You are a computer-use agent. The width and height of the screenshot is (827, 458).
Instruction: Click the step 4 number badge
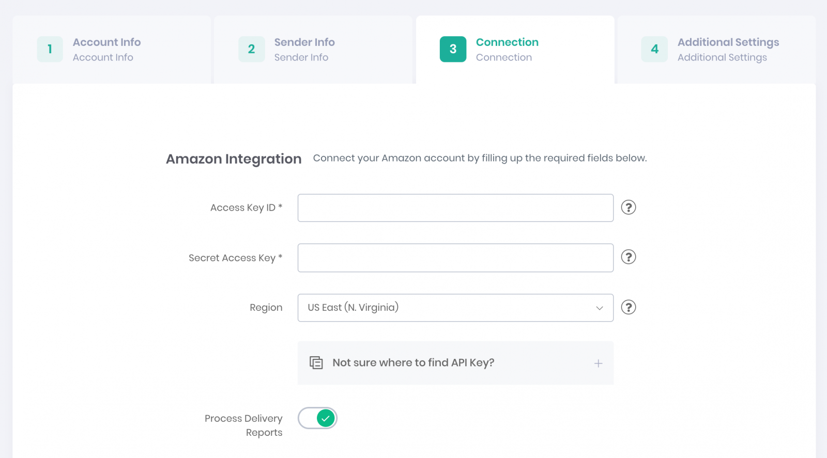tap(654, 49)
